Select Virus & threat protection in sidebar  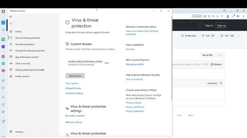pos(27,38)
